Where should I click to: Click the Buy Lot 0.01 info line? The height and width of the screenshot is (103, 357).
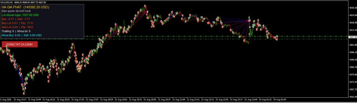(x=17, y=23)
